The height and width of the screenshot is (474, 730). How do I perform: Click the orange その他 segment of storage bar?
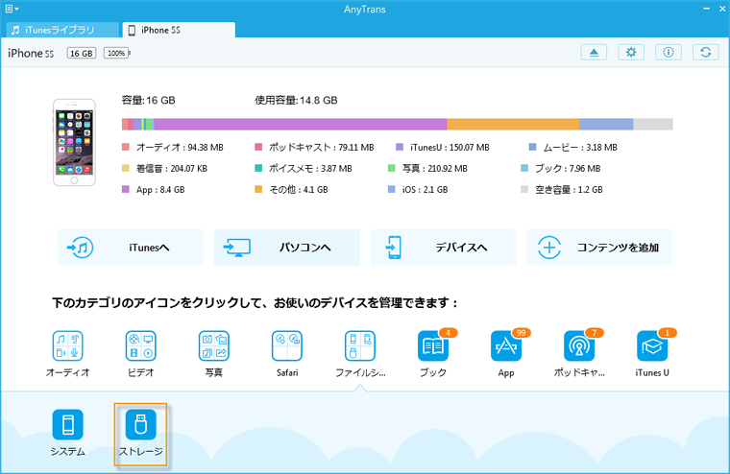click(513, 124)
